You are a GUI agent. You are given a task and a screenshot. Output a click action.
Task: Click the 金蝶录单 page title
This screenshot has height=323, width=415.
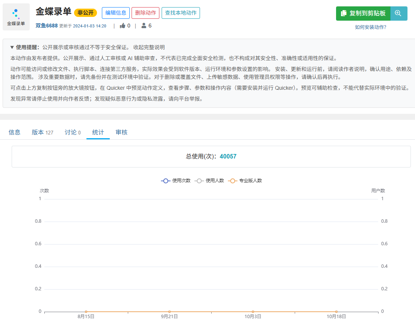click(x=54, y=12)
